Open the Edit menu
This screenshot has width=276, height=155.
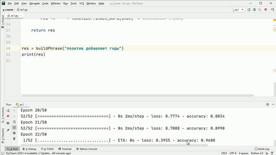[x=16, y=3]
